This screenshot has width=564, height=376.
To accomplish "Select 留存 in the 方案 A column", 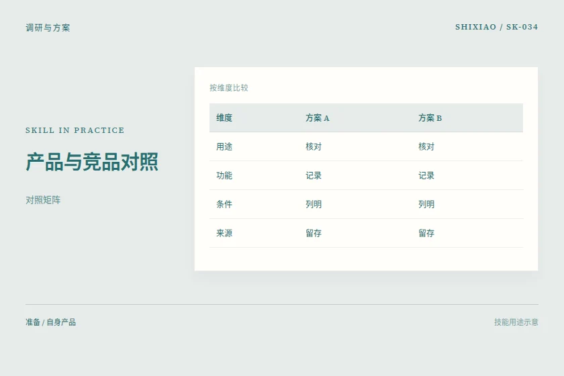I will coord(314,233).
